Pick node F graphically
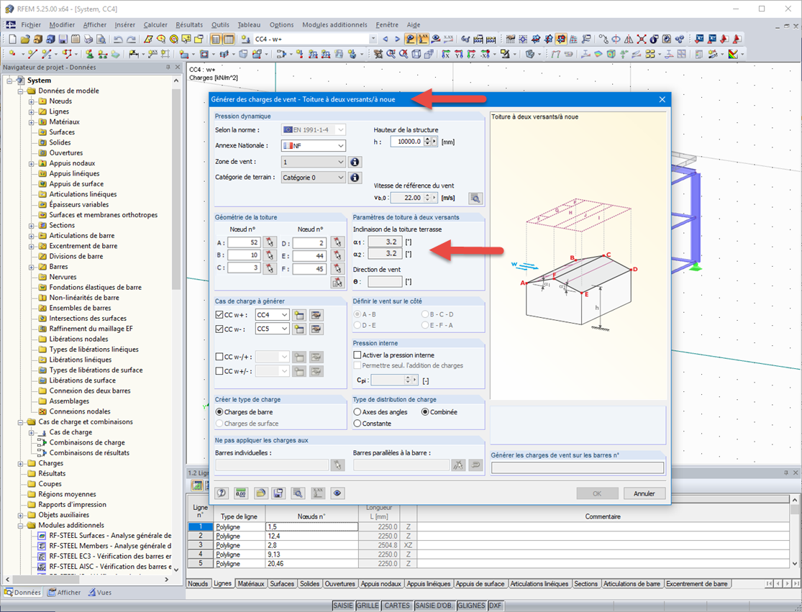 point(337,268)
